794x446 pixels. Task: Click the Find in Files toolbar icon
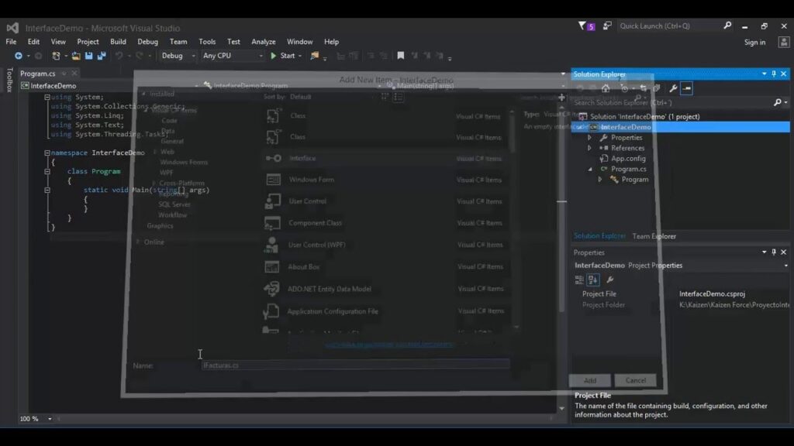point(315,56)
